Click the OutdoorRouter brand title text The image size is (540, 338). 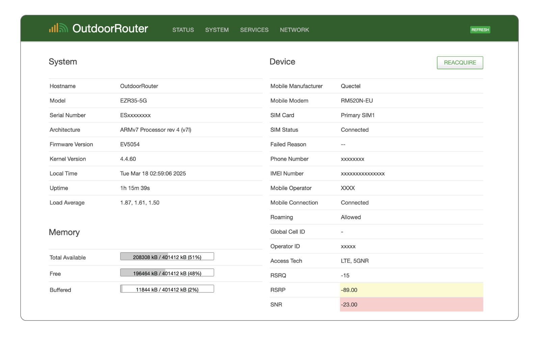[110, 29]
